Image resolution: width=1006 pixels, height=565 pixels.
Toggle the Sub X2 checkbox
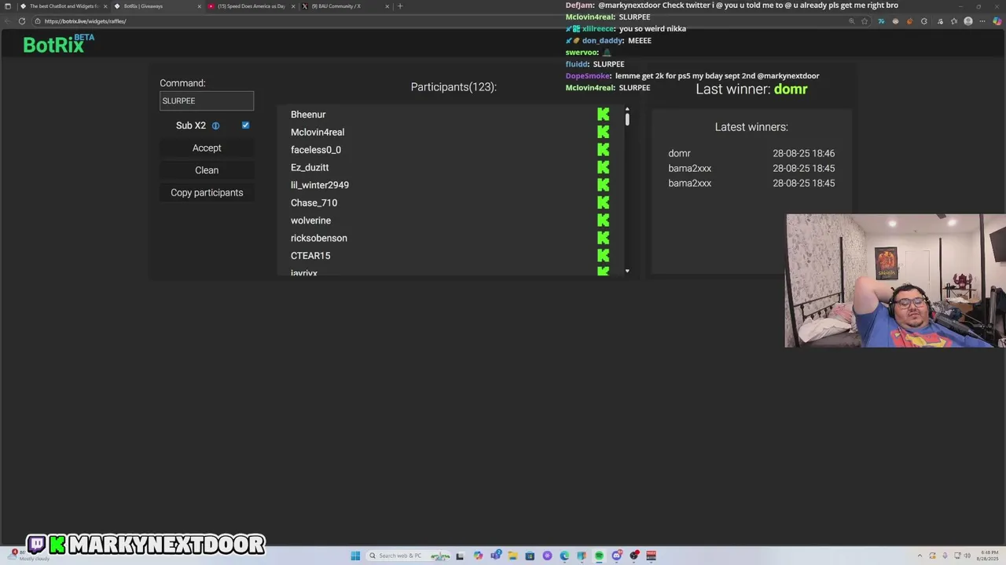(246, 126)
